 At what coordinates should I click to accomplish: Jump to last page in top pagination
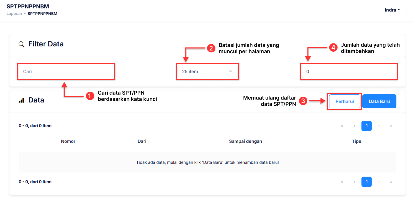391,126
